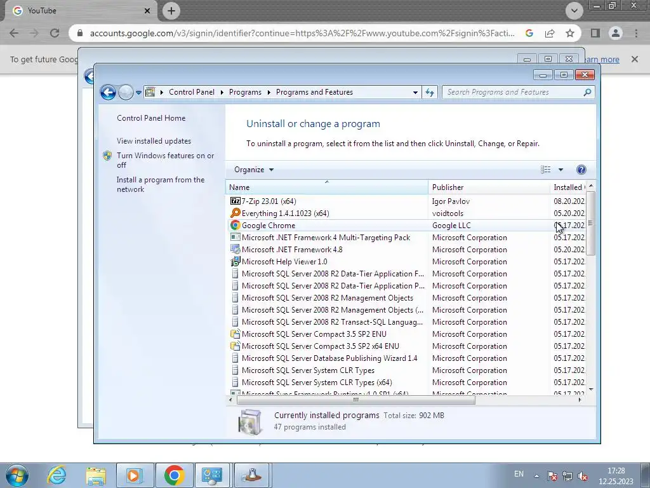Refresh the Programs and Features address bar
Viewport: 650px width, 488px height.
coord(430,92)
